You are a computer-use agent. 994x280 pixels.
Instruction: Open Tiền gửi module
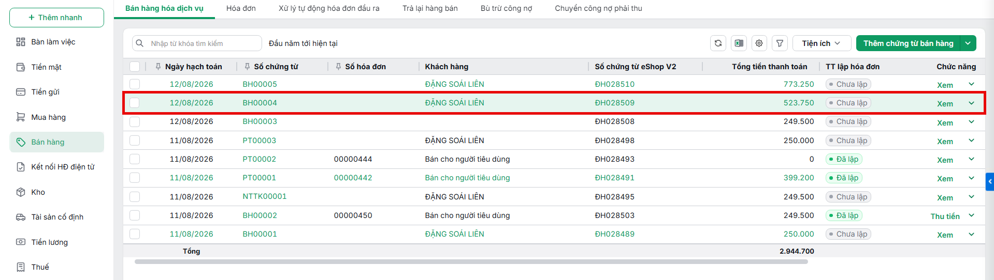coord(56,92)
